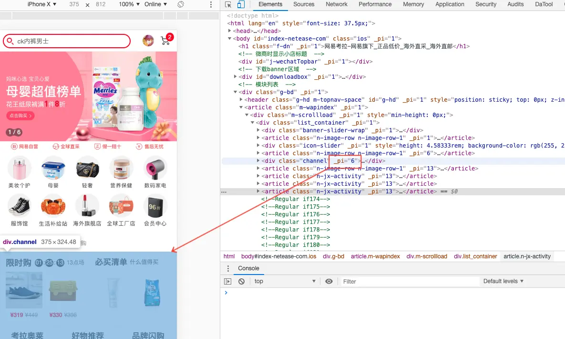Click the 母婴 category icon
The width and height of the screenshot is (565, 339).
point(53,169)
